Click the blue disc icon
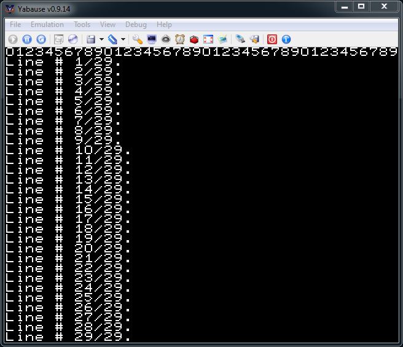 click(x=72, y=39)
